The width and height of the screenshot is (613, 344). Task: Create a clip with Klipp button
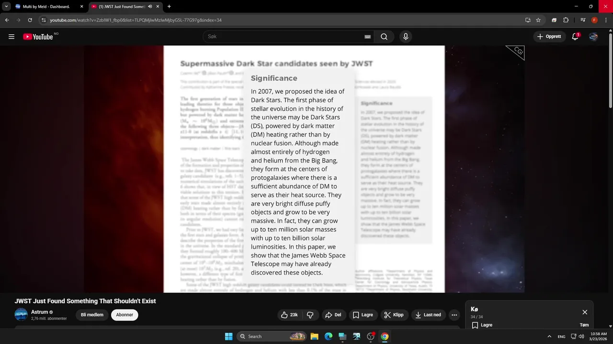click(394, 315)
